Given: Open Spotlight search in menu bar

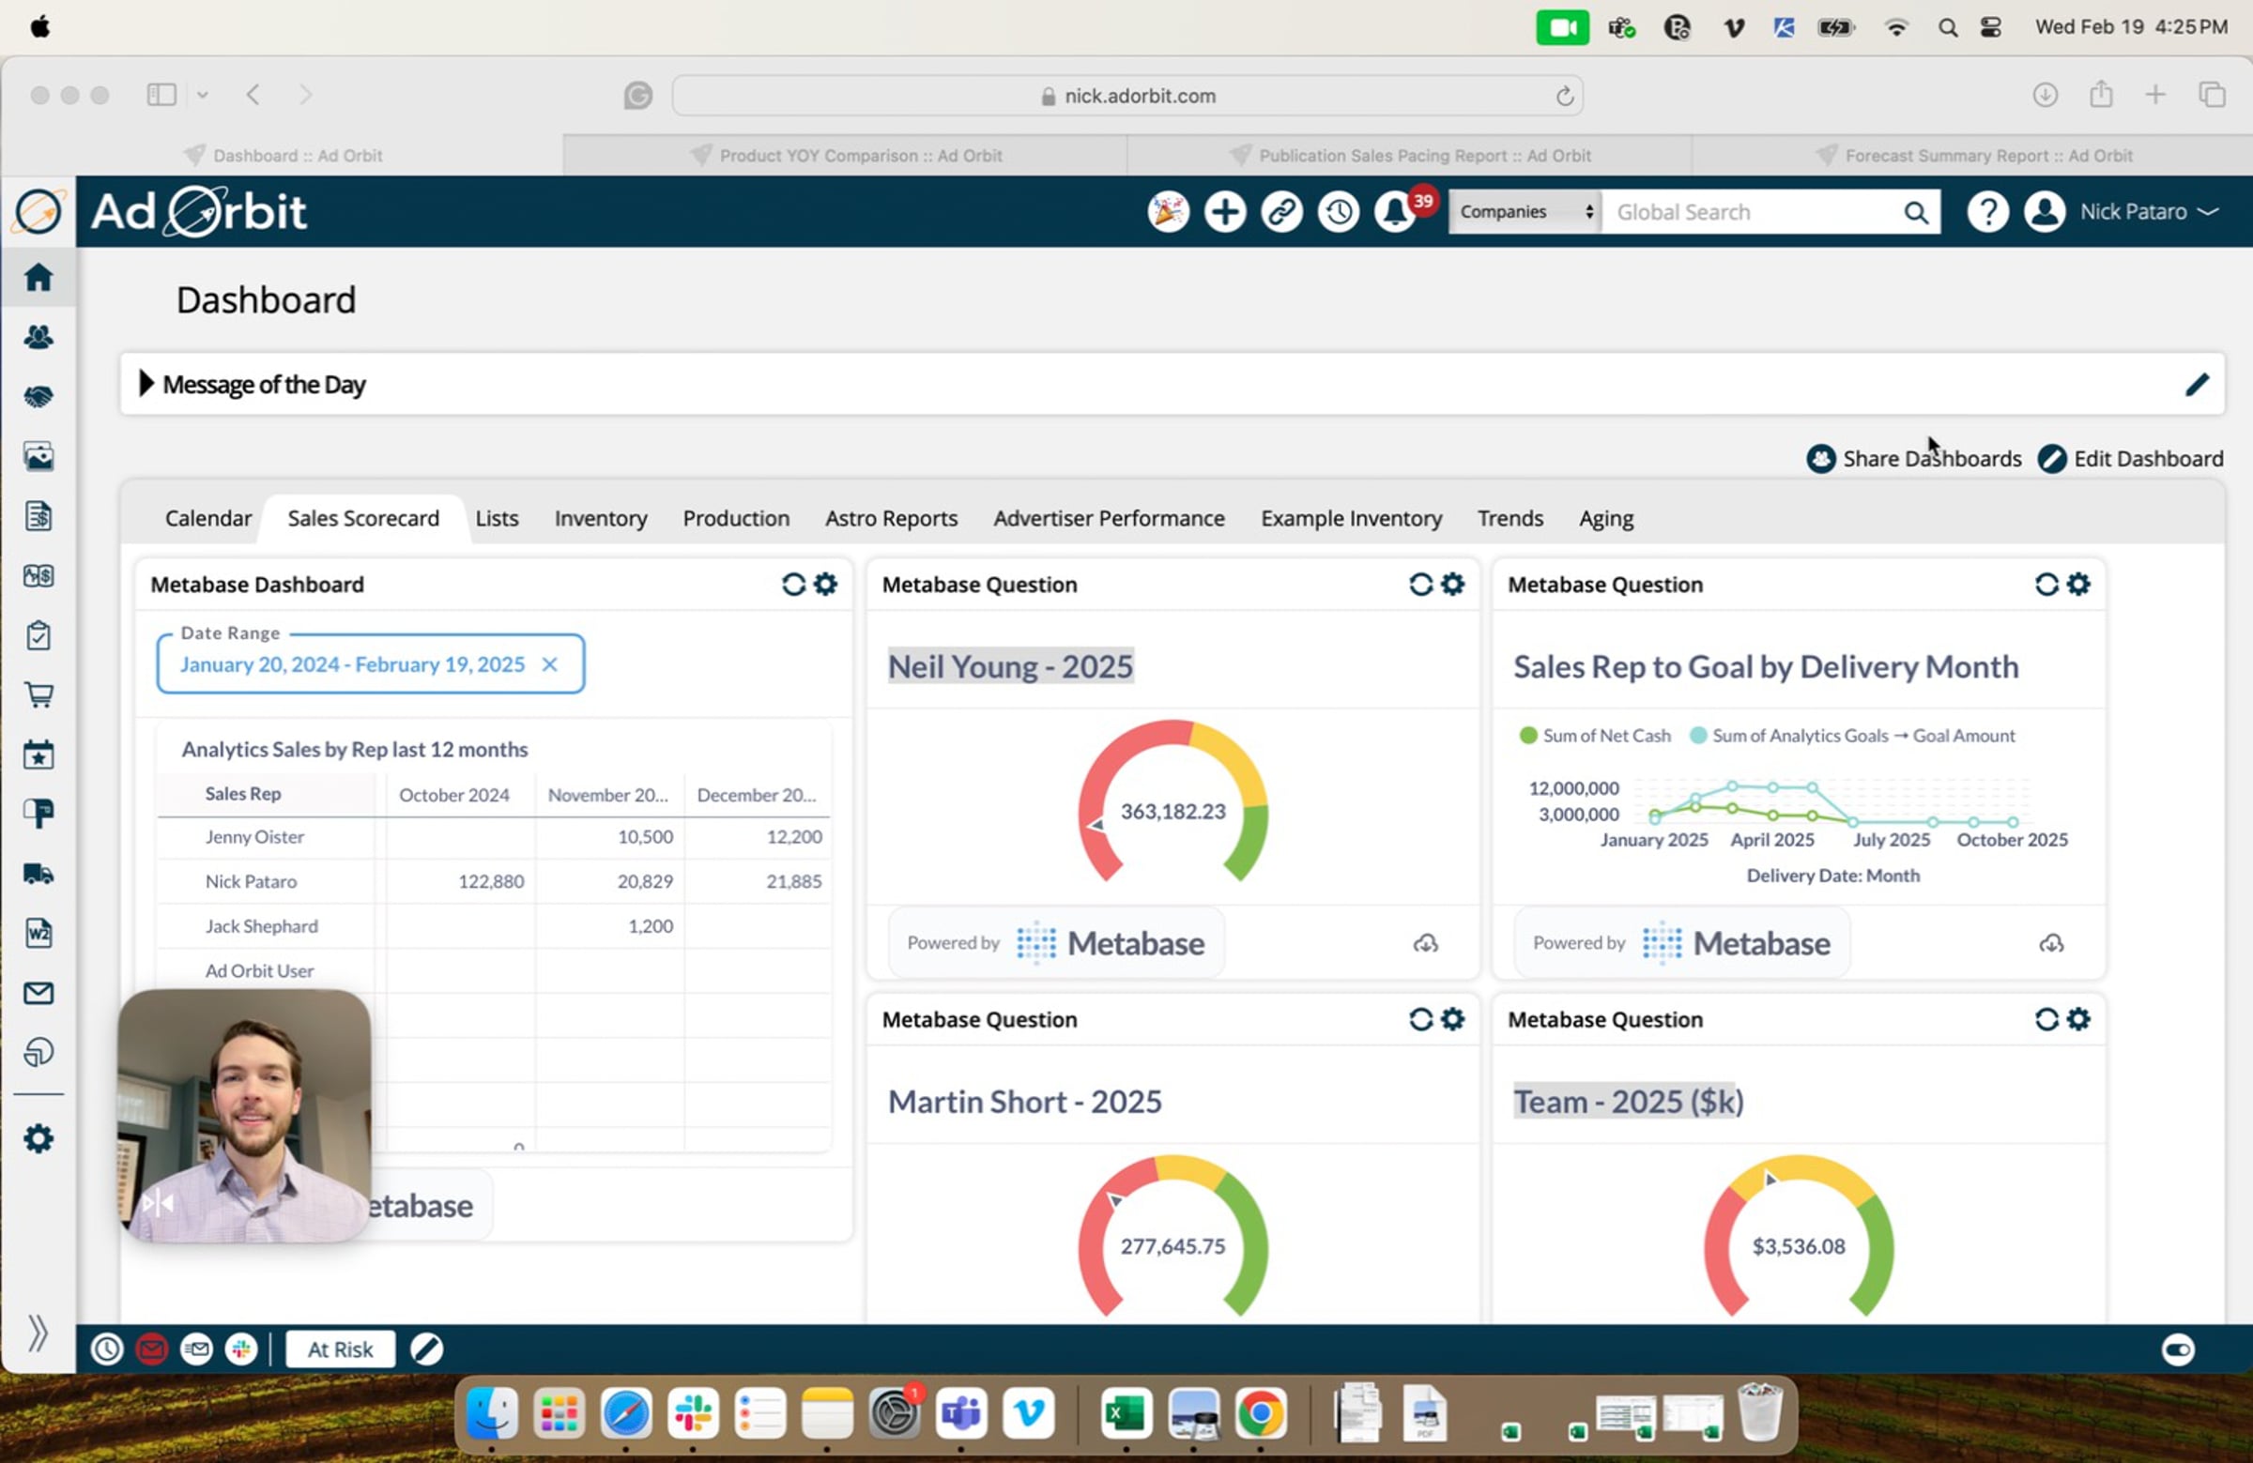Looking at the screenshot, I should tap(1947, 27).
